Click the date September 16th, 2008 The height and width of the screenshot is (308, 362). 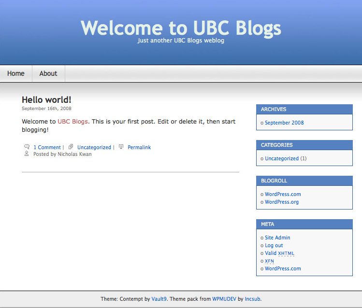[46, 108]
